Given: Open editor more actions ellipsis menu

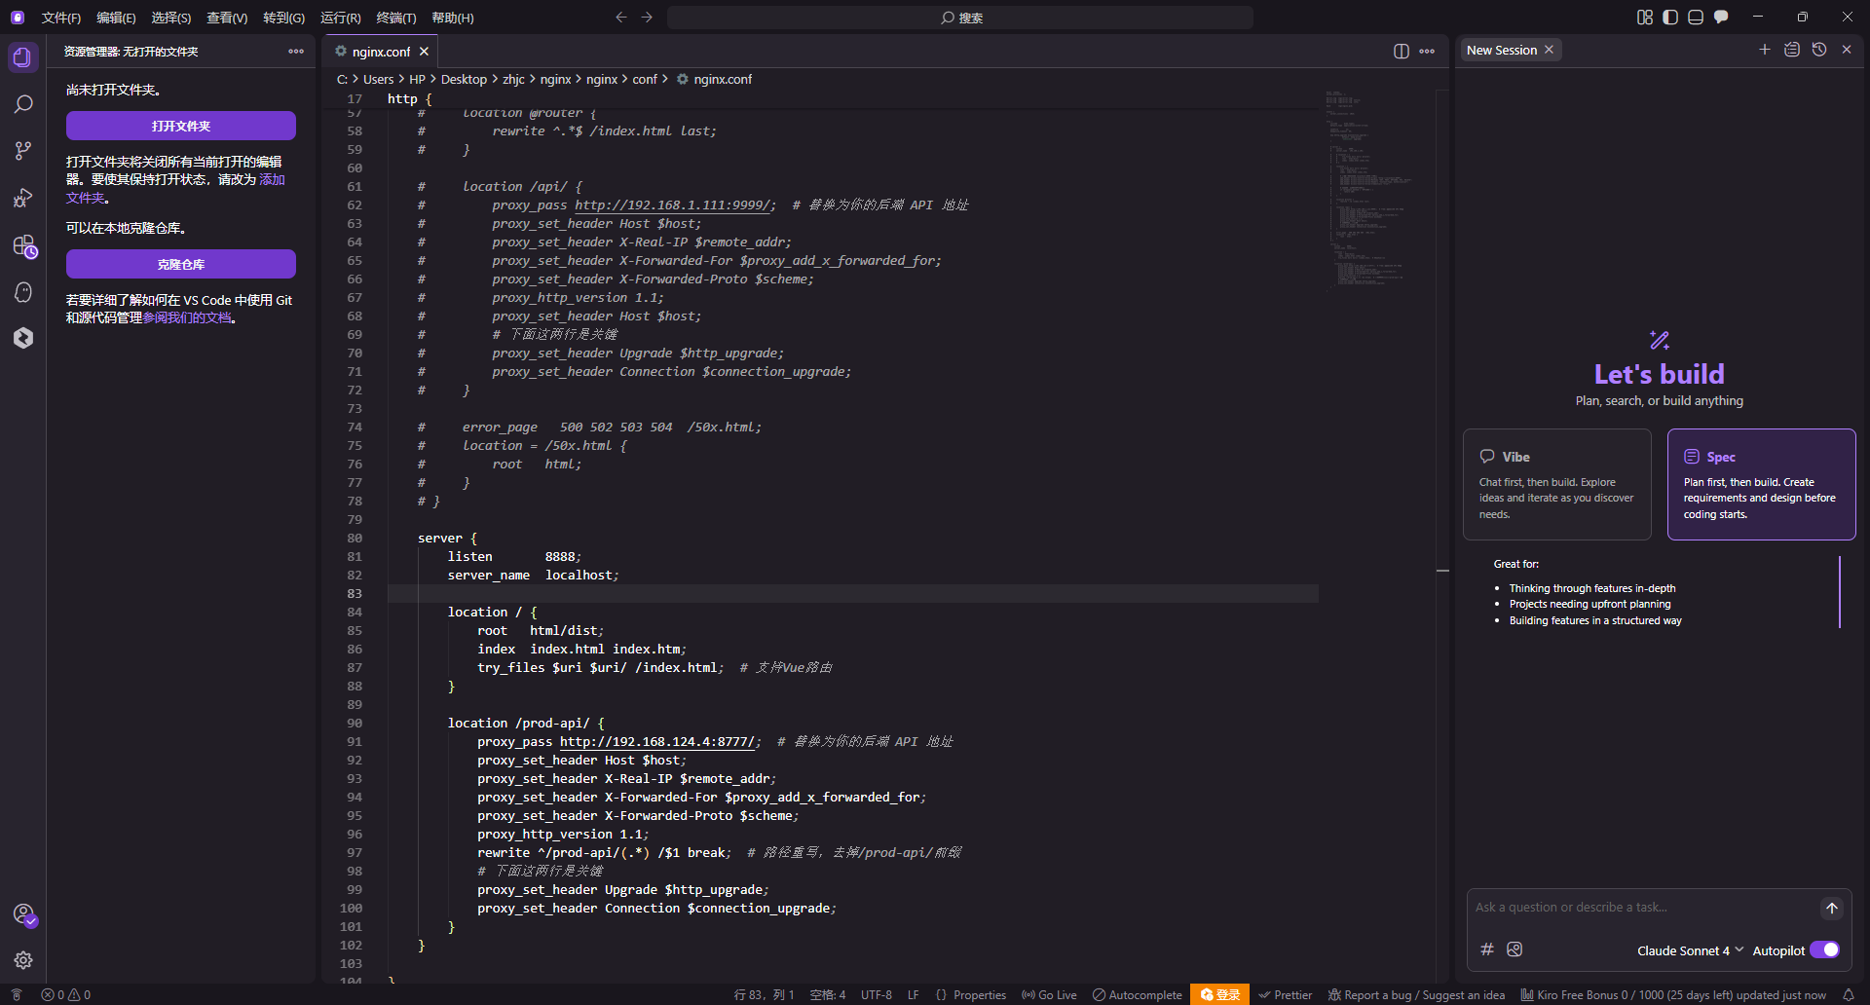Looking at the screenshot, I should 1427,52.
